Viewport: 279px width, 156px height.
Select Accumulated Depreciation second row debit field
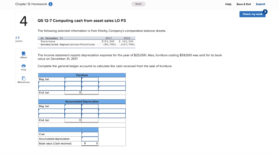tap(73, 111)
